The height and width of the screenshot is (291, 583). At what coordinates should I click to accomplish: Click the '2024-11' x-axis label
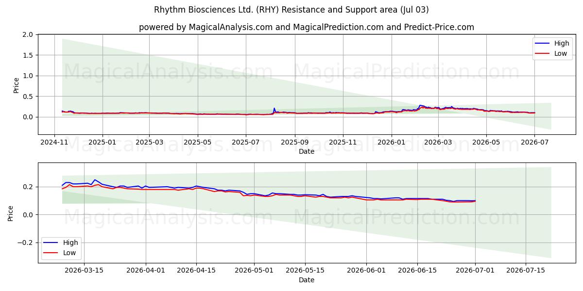coord(54,142)
